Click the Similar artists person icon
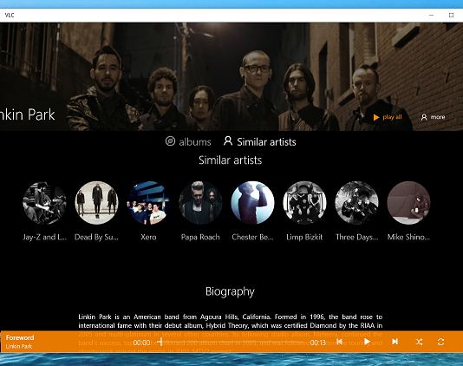This screenshot has height=366, width=463. click(x=228, y=141)
